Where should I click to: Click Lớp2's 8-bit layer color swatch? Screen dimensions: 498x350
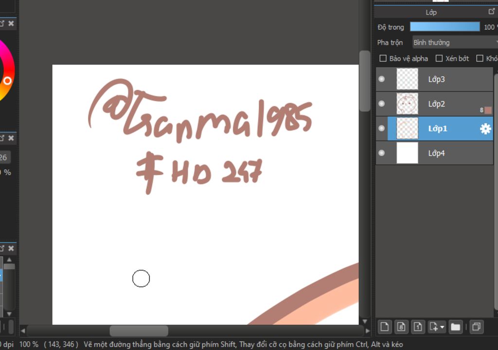(488, 110)
